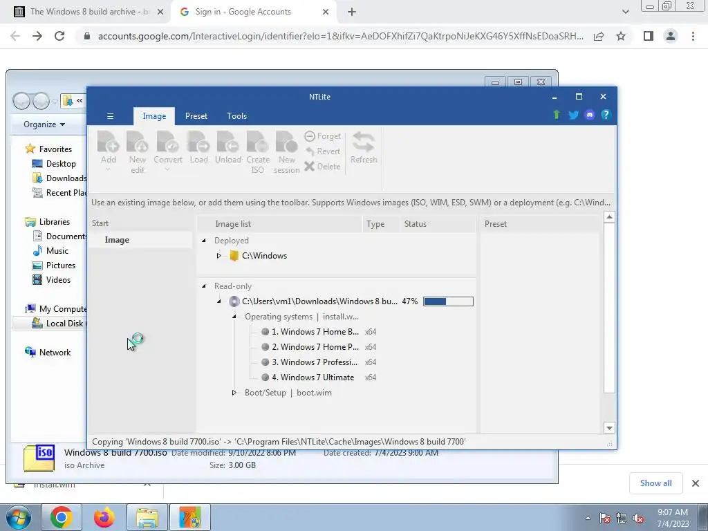Click the New session toolbar icon
The image size is (708, 531).
pyautogui.click(x=286, y=152)
